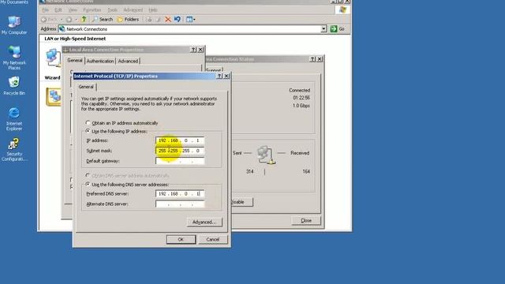The height and width of the screenshot is (284, 505).
Task: Click the 'Connected' status text
Action: coord(300,91)
